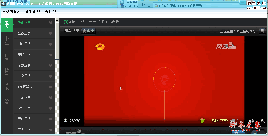
Task: Favorite 安徽卫视 with its heart icon
Action: pos(51,55)
